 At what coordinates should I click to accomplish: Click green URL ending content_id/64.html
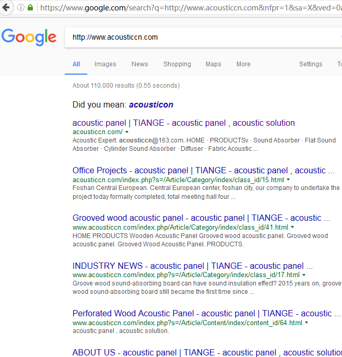[187, 323]
